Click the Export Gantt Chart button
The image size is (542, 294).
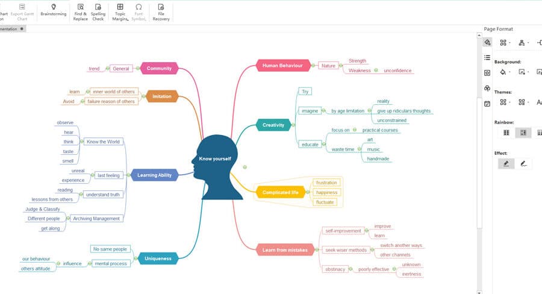pos(22,13)
